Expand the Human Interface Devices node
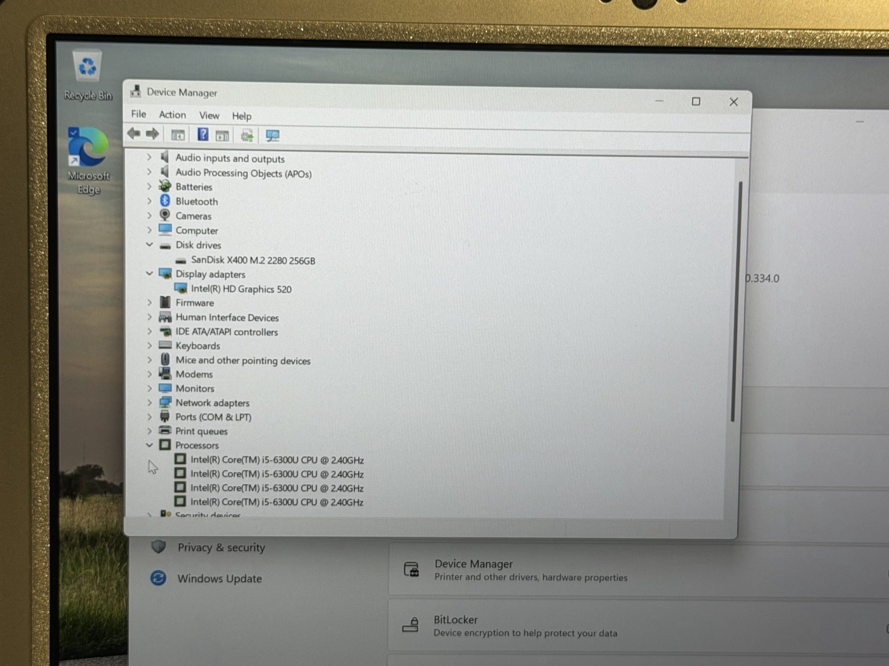The height and width of the screenshot is (666, 889). 149,316
